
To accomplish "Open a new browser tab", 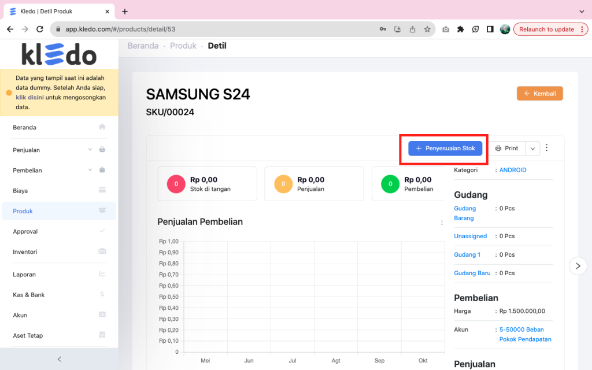I will coord(125,12).
